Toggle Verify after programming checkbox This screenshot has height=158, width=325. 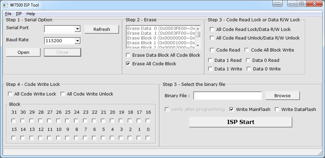[x=167, y=109]
